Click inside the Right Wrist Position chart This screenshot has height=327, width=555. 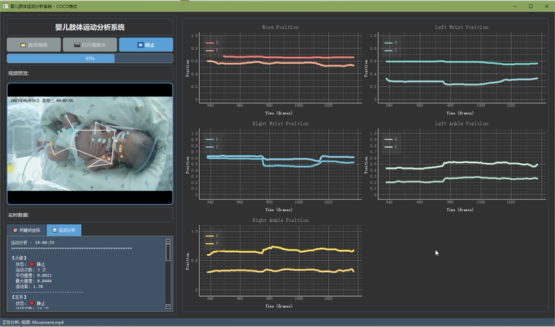click(x=281, y=163)
